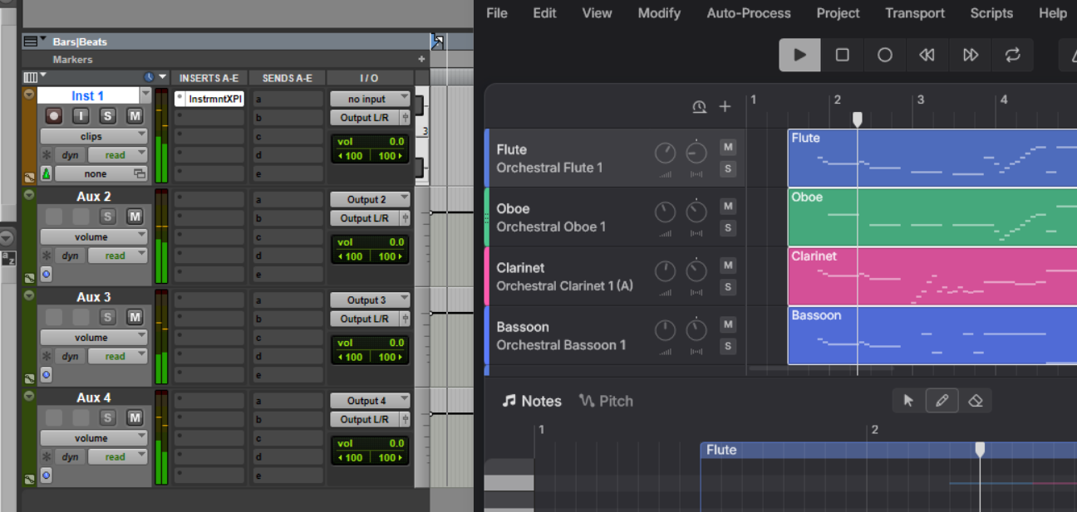This screenshot has height=512, width=1077.
Task: Select the Oboe clip in arrangement
Action: (932, 217)
